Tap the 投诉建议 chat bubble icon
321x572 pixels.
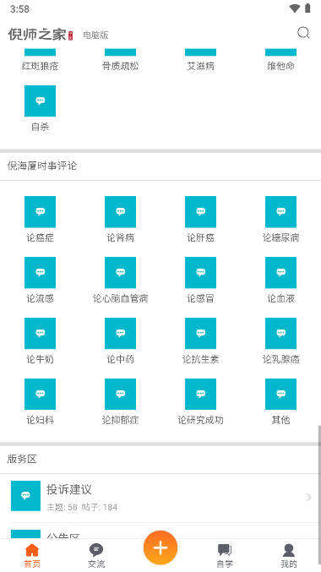click(25, 496)
